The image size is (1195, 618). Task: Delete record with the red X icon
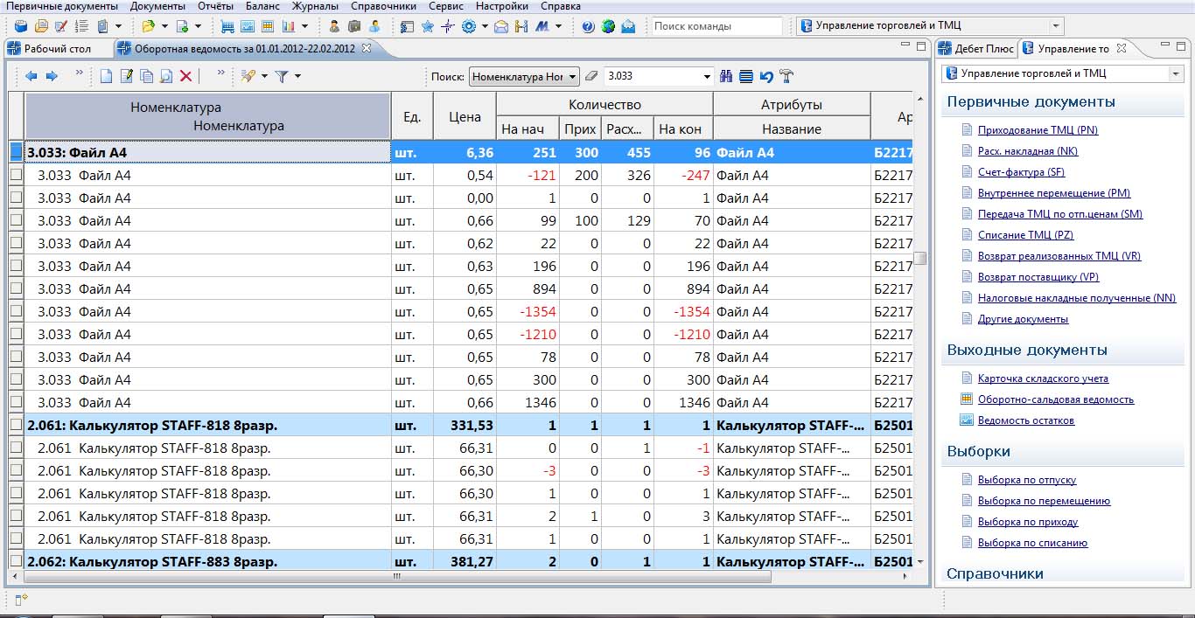[185, 76]
